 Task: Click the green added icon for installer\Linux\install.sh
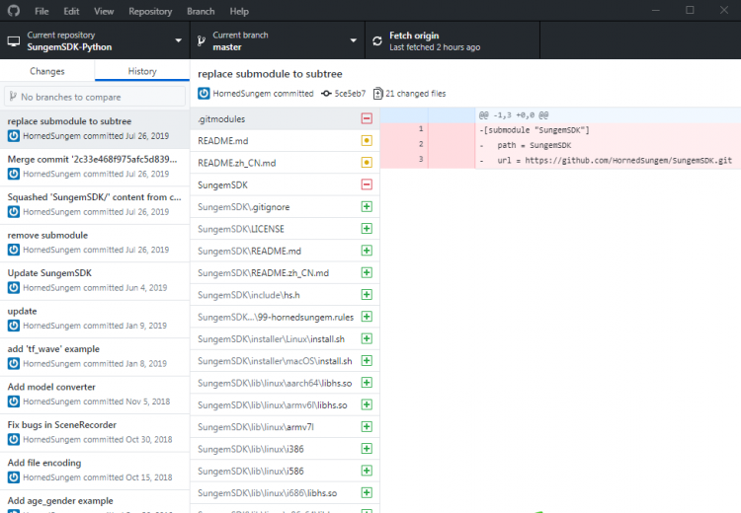pos(367,338)
